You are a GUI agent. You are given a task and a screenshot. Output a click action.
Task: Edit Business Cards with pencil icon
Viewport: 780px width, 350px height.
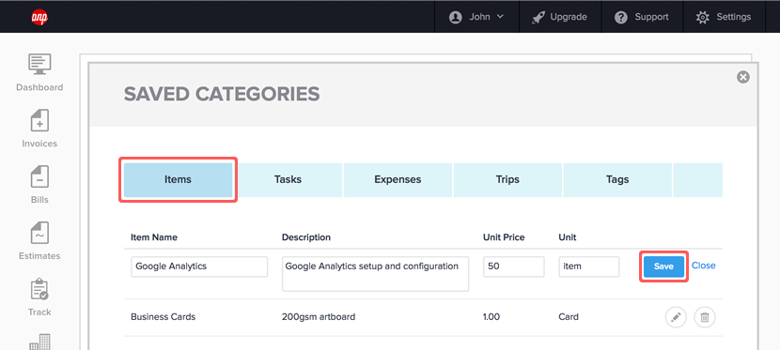(x=676, y=317)
